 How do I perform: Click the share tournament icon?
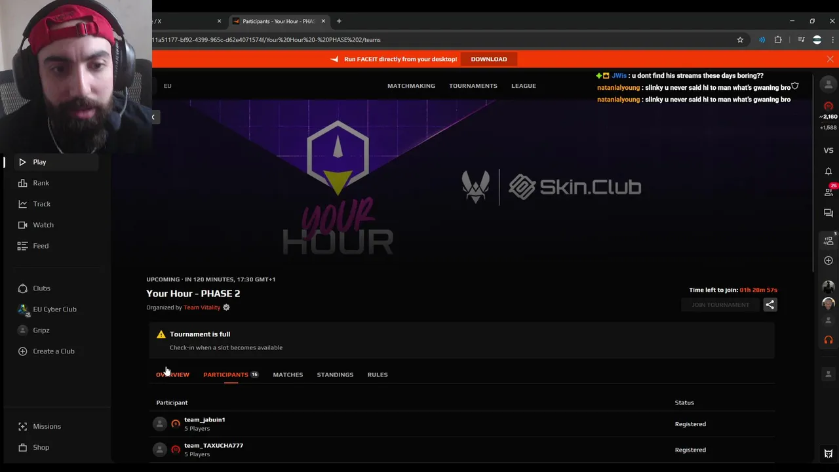click(770, 305)
